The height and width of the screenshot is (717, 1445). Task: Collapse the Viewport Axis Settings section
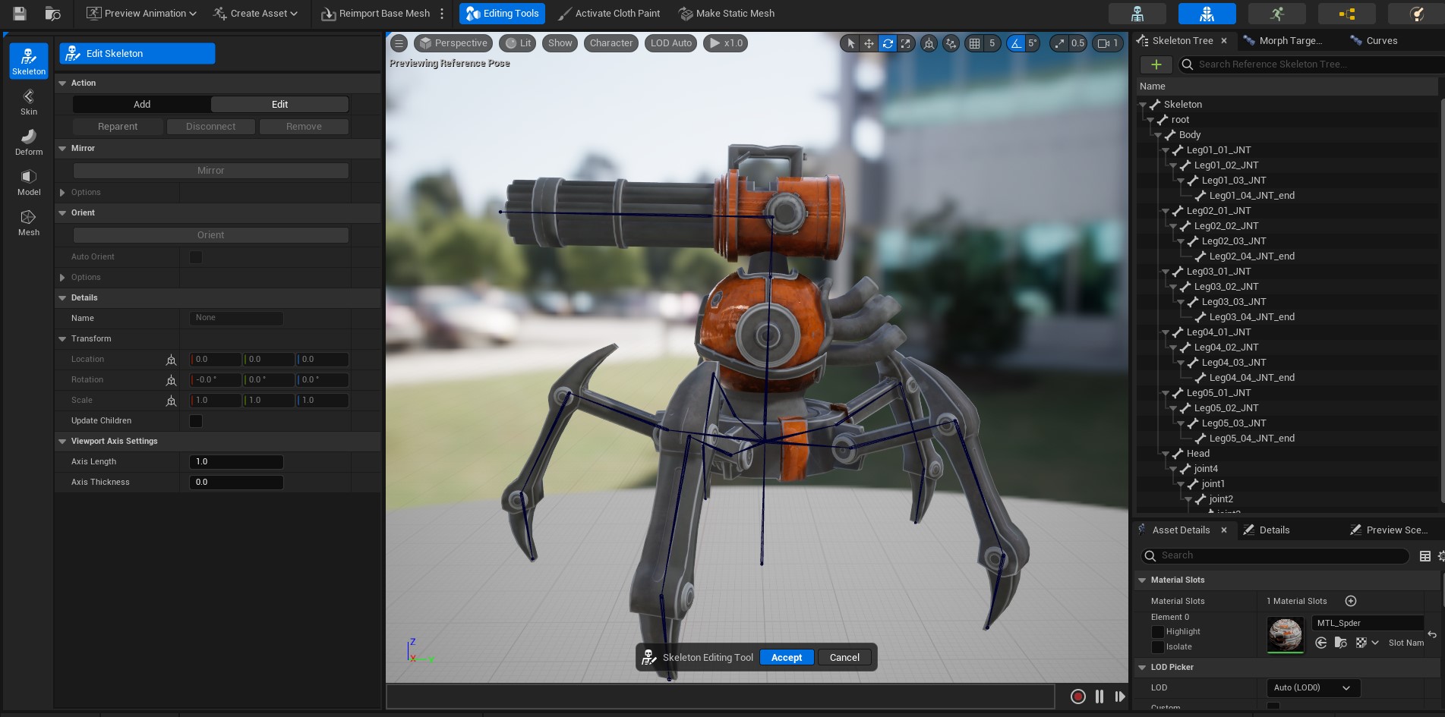point(63,442)
